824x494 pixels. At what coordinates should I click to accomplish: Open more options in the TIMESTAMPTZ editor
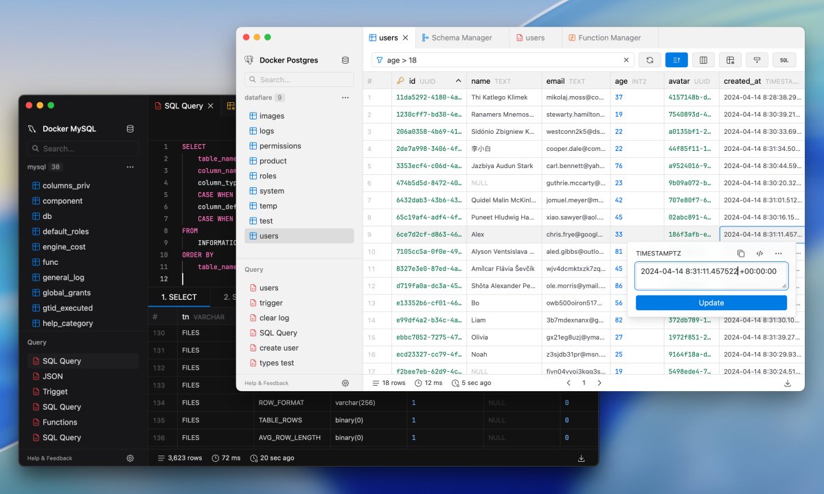pos(779,253)
